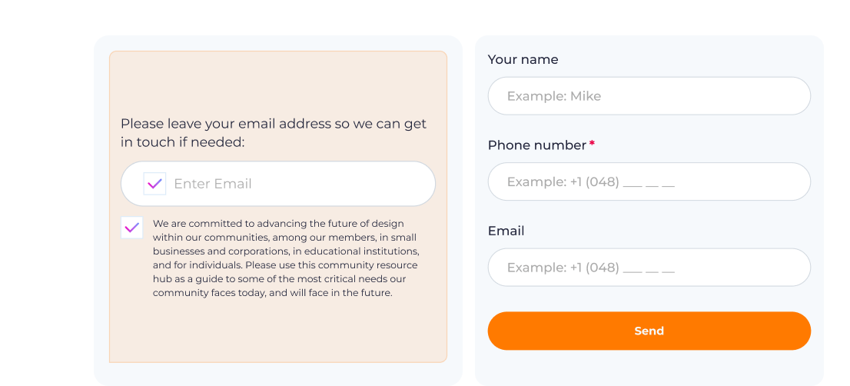Click the 'Phone number' label text

tap(536, 145)
